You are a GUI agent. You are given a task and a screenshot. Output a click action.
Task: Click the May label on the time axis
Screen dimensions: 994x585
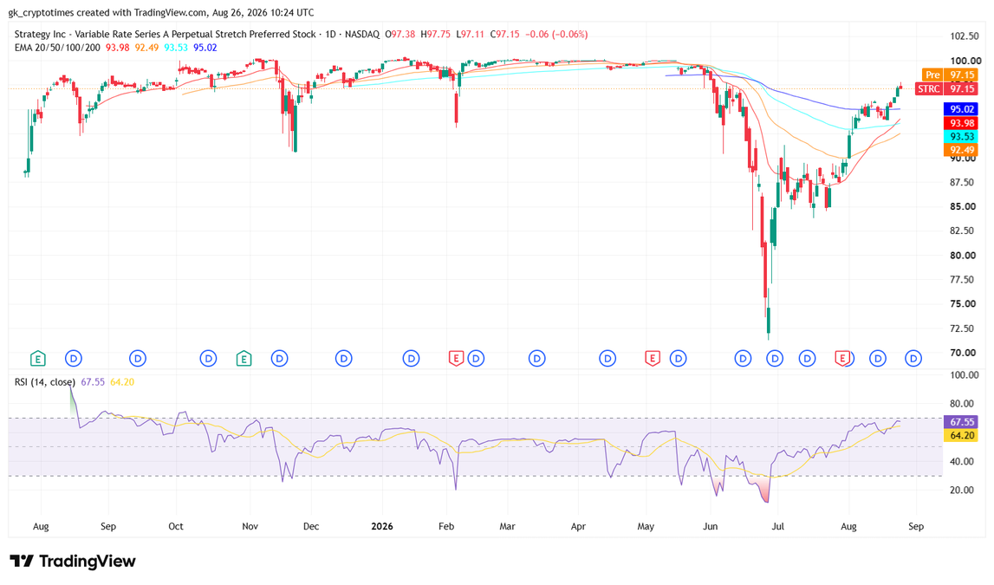[646, 527]
